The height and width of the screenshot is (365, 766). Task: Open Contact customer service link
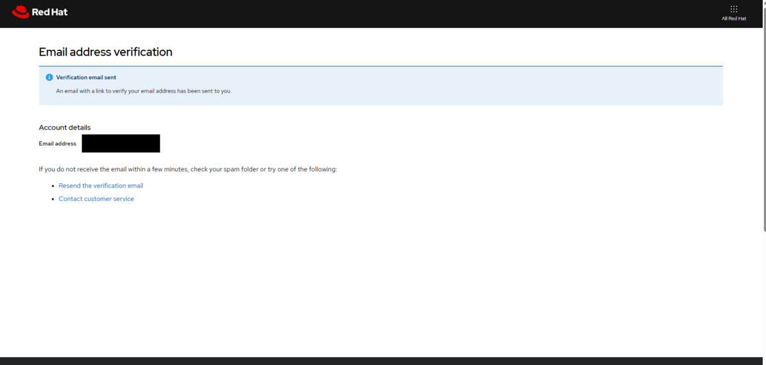[96, 199]
